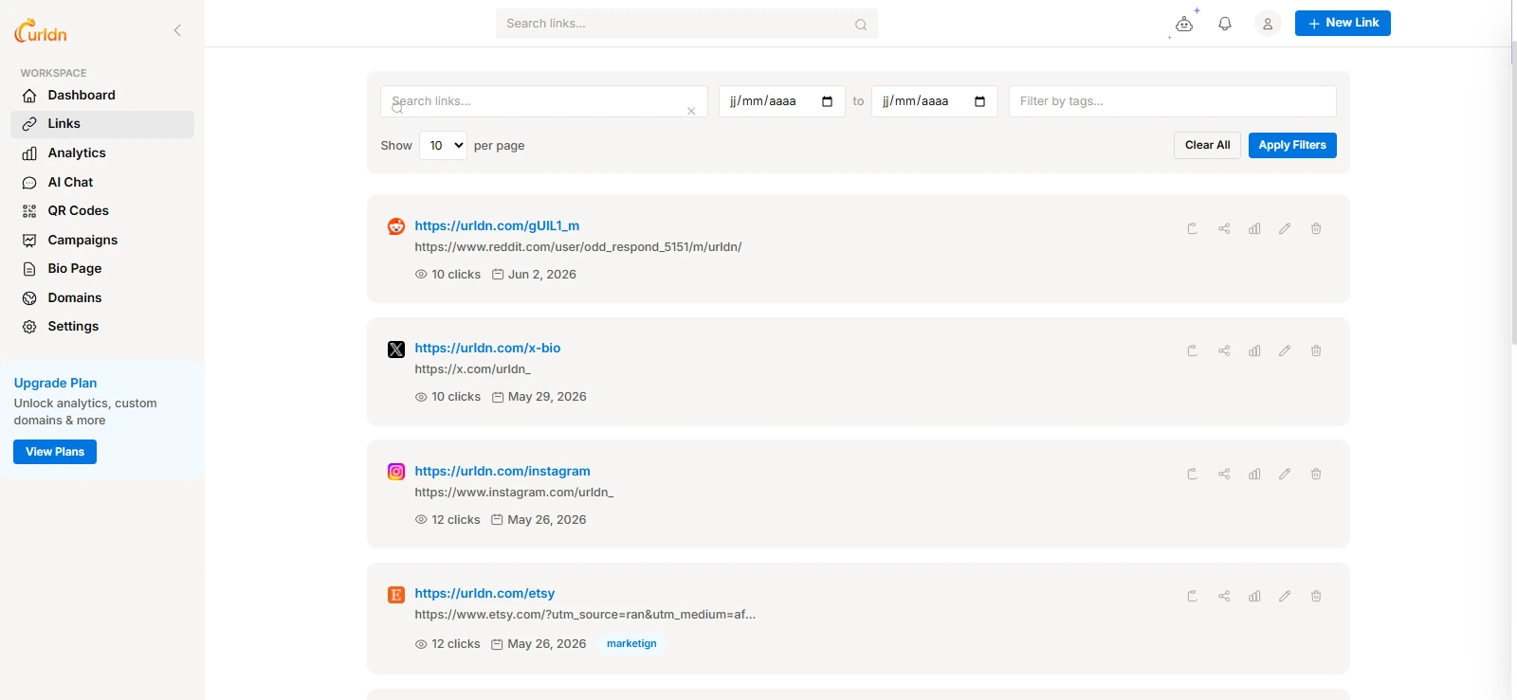Open the Analytics section
Screen dimensions: 1517x700
102,153
